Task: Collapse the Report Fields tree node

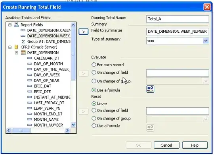Action: 10,25
